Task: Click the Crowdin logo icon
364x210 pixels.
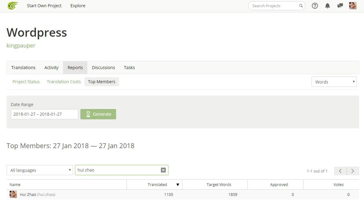Action: 13,6
